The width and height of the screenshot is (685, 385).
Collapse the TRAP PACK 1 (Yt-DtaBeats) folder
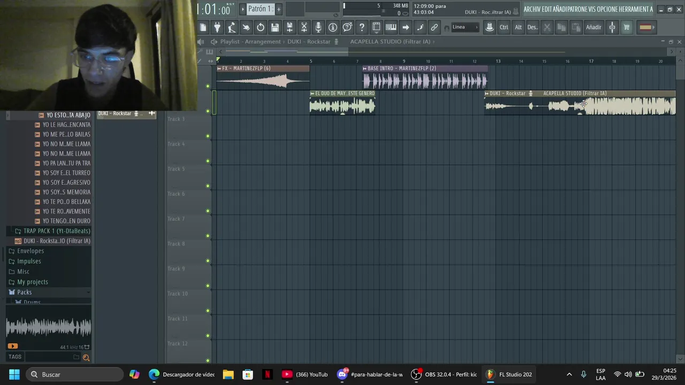57,231
